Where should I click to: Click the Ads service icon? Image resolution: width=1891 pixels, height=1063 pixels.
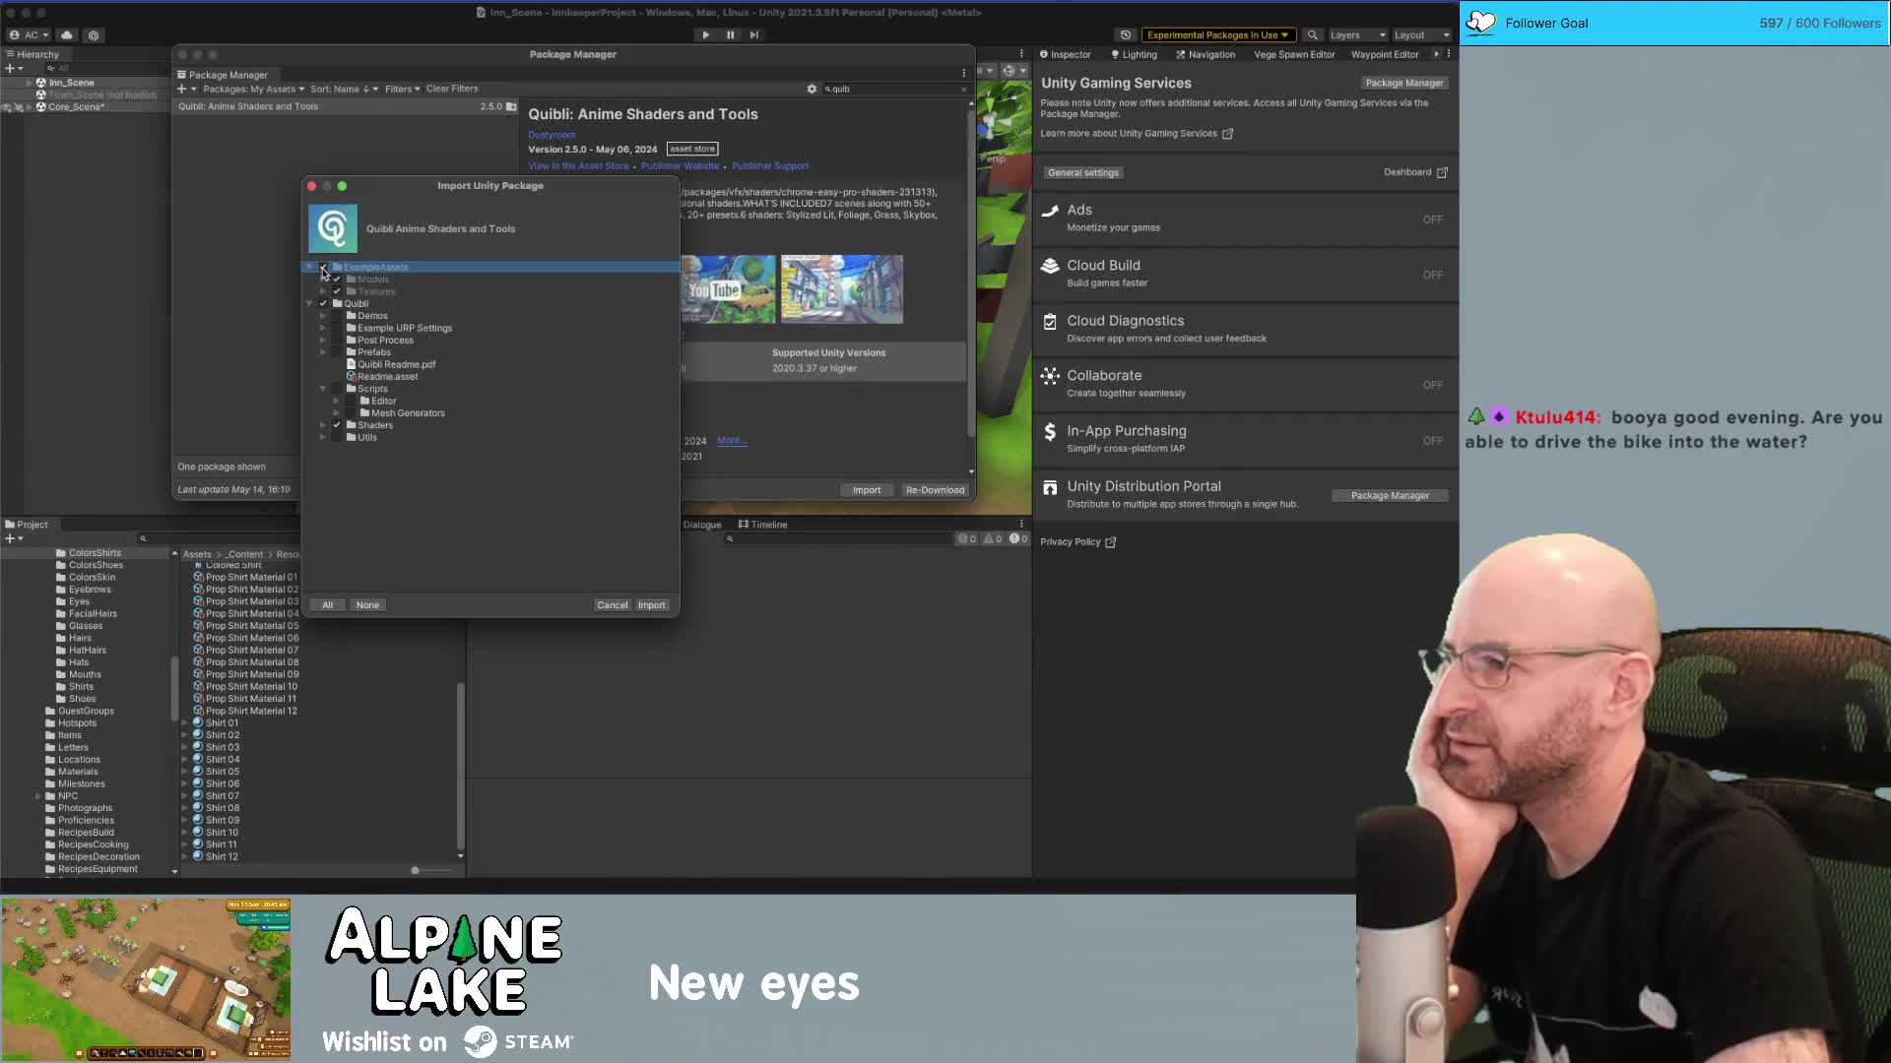pyautogui.click(x=1050, y=211)
